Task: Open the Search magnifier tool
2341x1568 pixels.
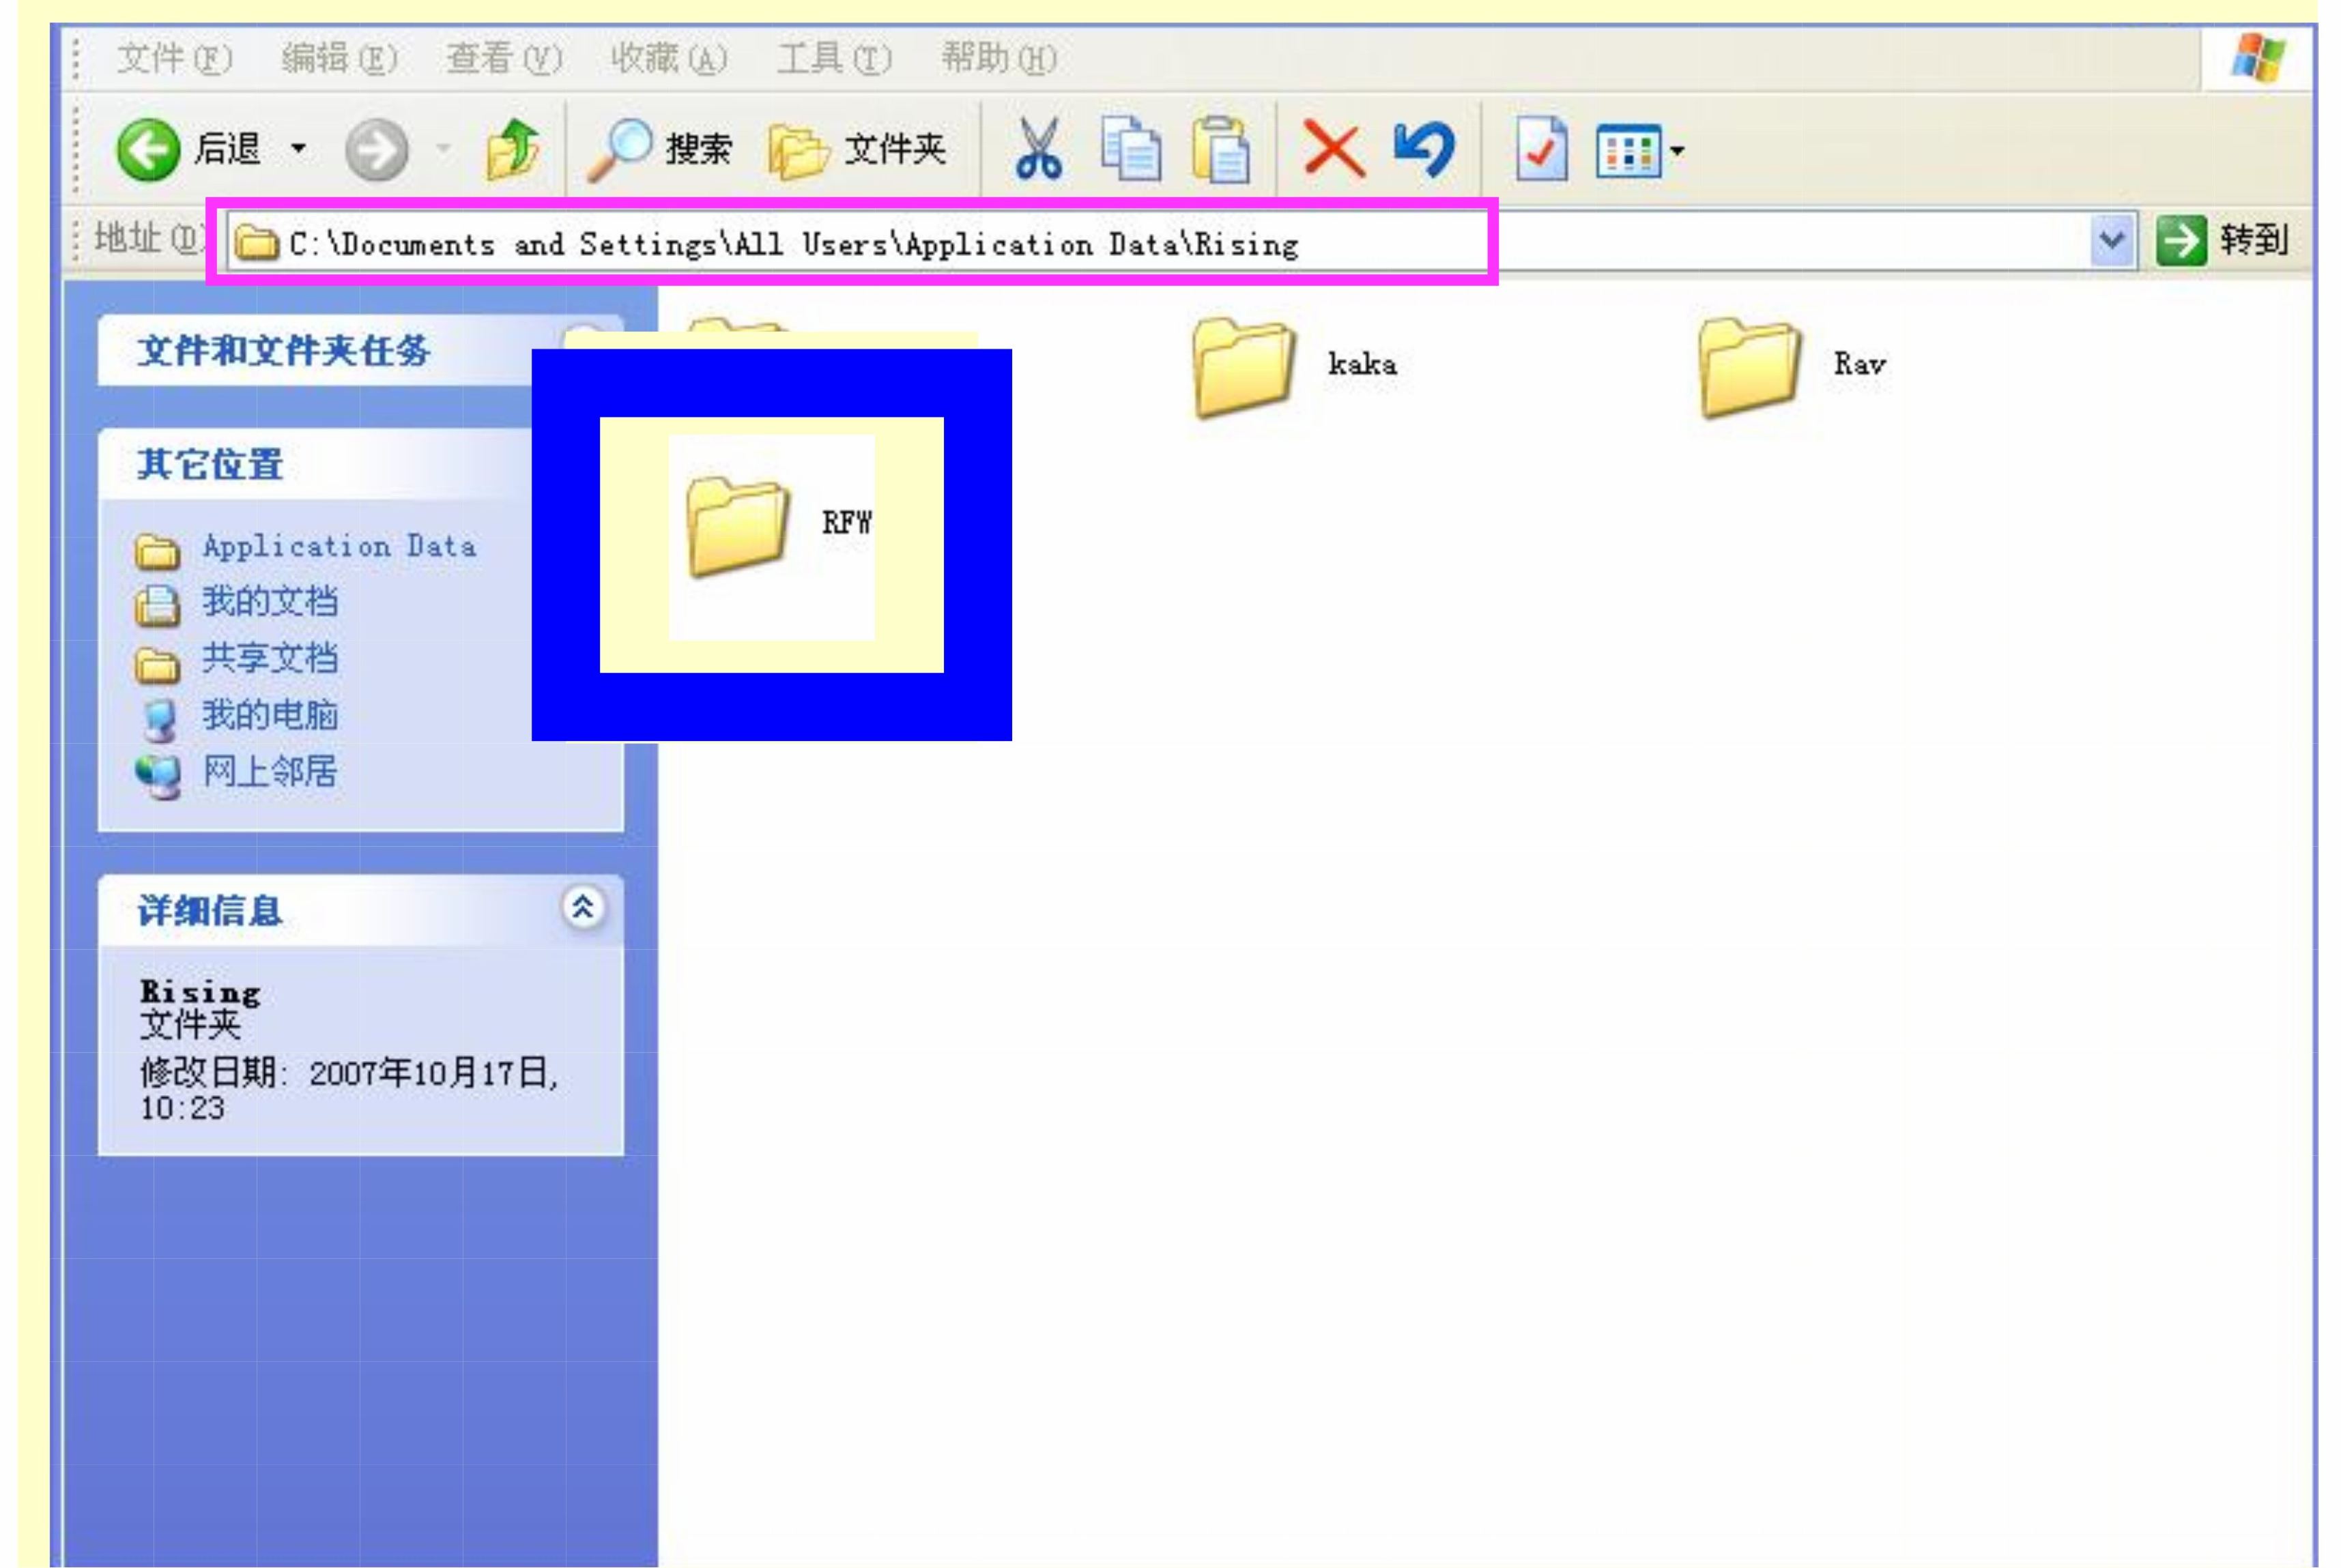Action: (620, 150)
